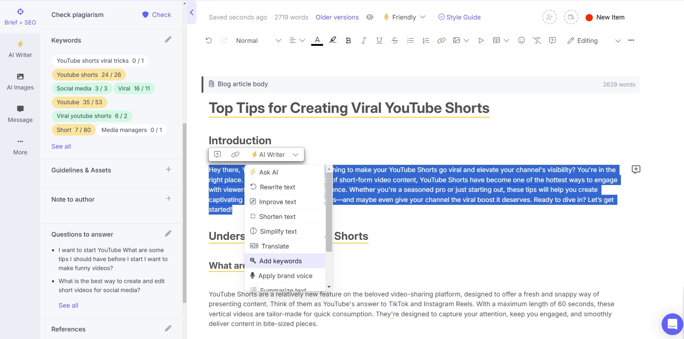Redo the last edit

click(224, 40)
